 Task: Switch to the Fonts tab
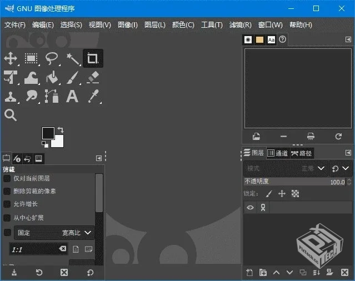[x=271, y=40]
